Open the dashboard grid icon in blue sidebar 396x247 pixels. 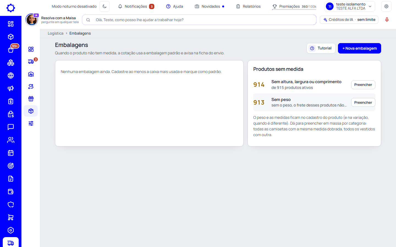(11, 24)
